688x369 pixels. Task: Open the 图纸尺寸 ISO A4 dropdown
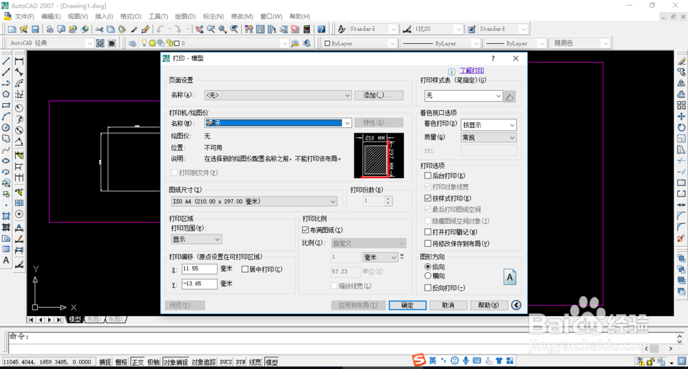[254, 201]
